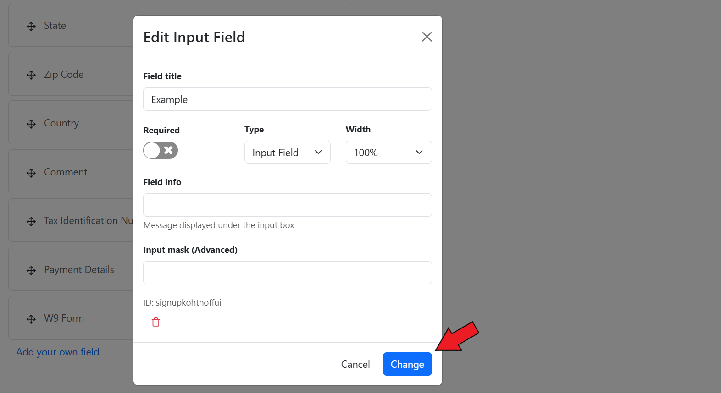Click the drag handle next to Country
The image size is (721, 393).
[31, 124]
